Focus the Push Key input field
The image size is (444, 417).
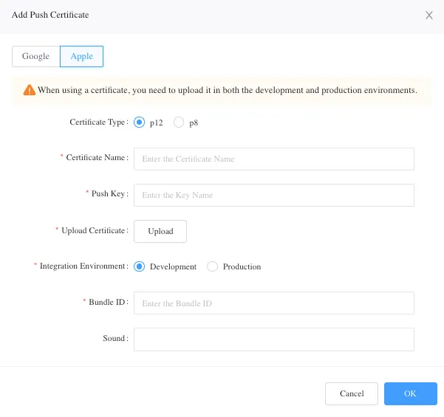click(x=274, y=195)
